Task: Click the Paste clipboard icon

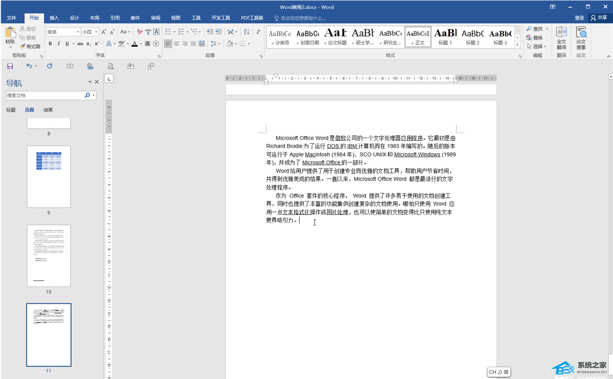Action: pyautogui.click(x=10, y=32)
